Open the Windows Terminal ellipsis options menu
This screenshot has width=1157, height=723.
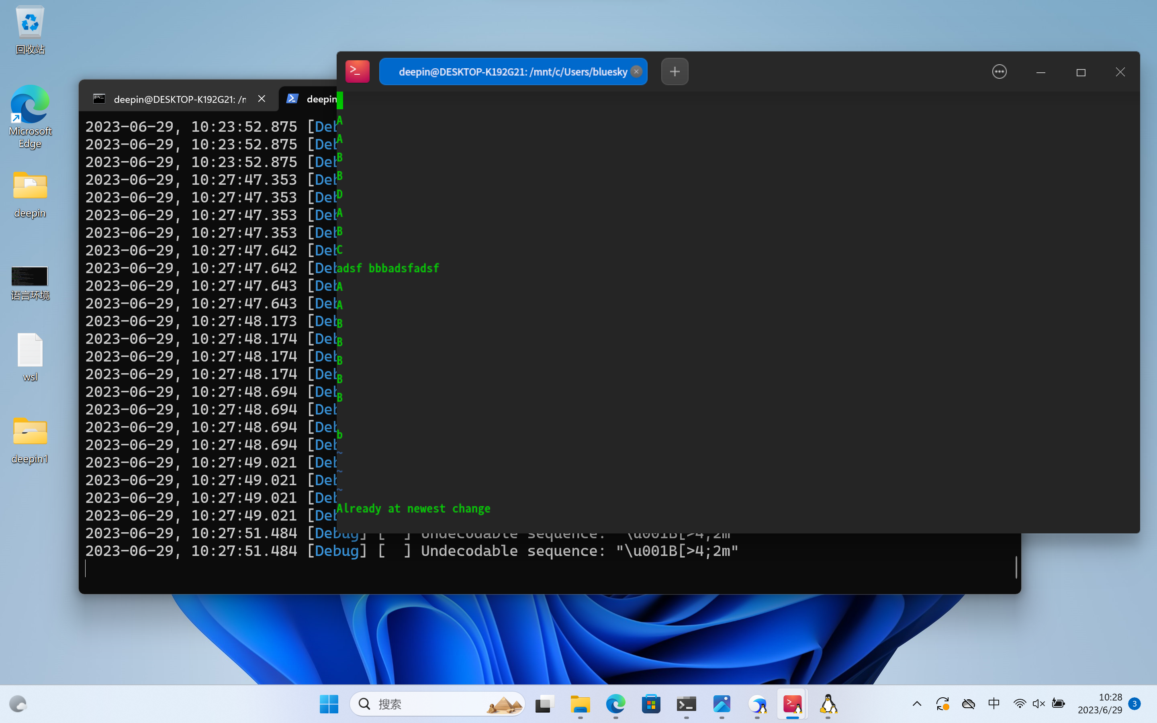(x=999, y=71)
